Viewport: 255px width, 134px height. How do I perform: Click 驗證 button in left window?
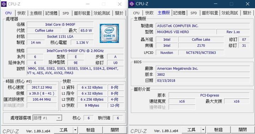point(90,130)
